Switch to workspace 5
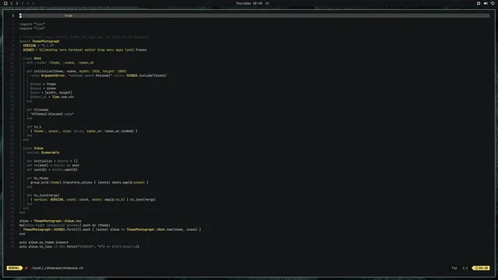498x280 pixels. (33, 3)
